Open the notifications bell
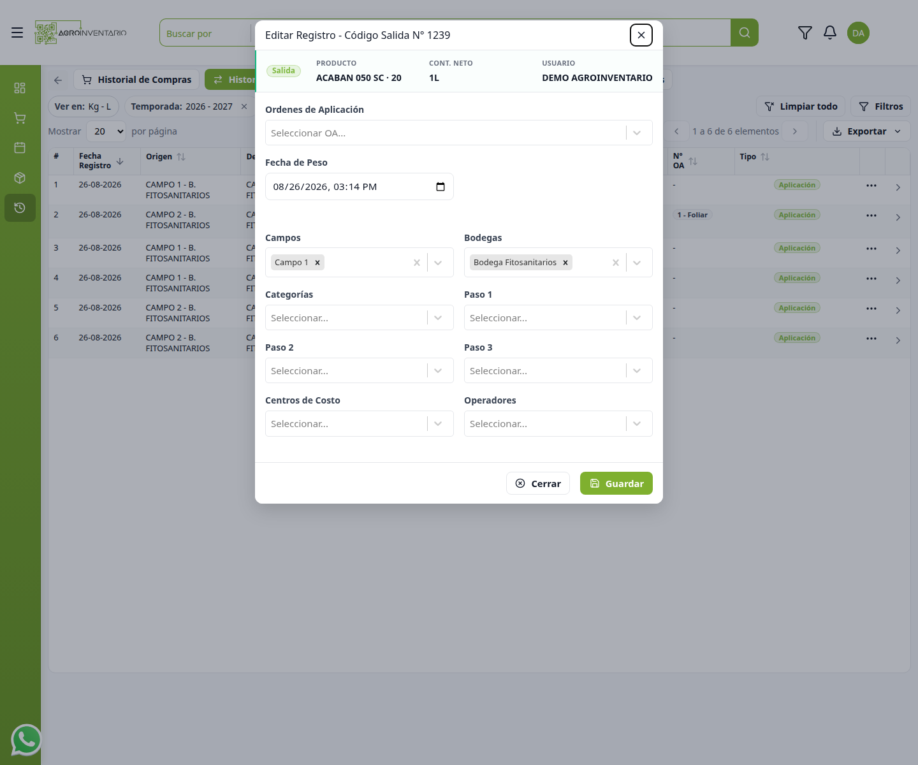Viewport: 918px width, 765px height. (830, 33)
